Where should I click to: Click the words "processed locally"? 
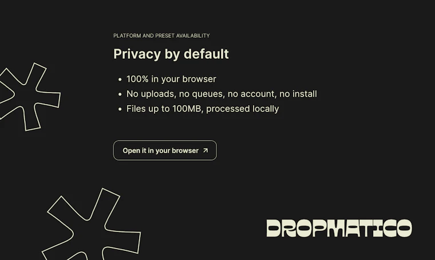pyautogui.click(x=243, y=109)
